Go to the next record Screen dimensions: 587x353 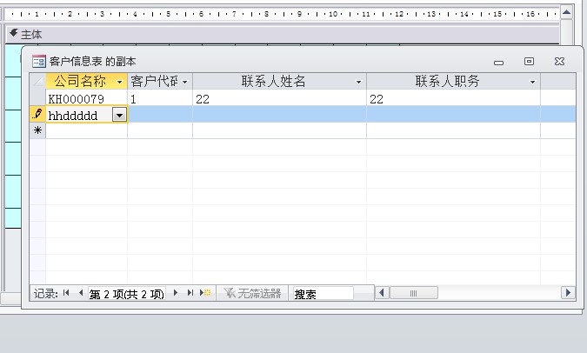[176, 294]
